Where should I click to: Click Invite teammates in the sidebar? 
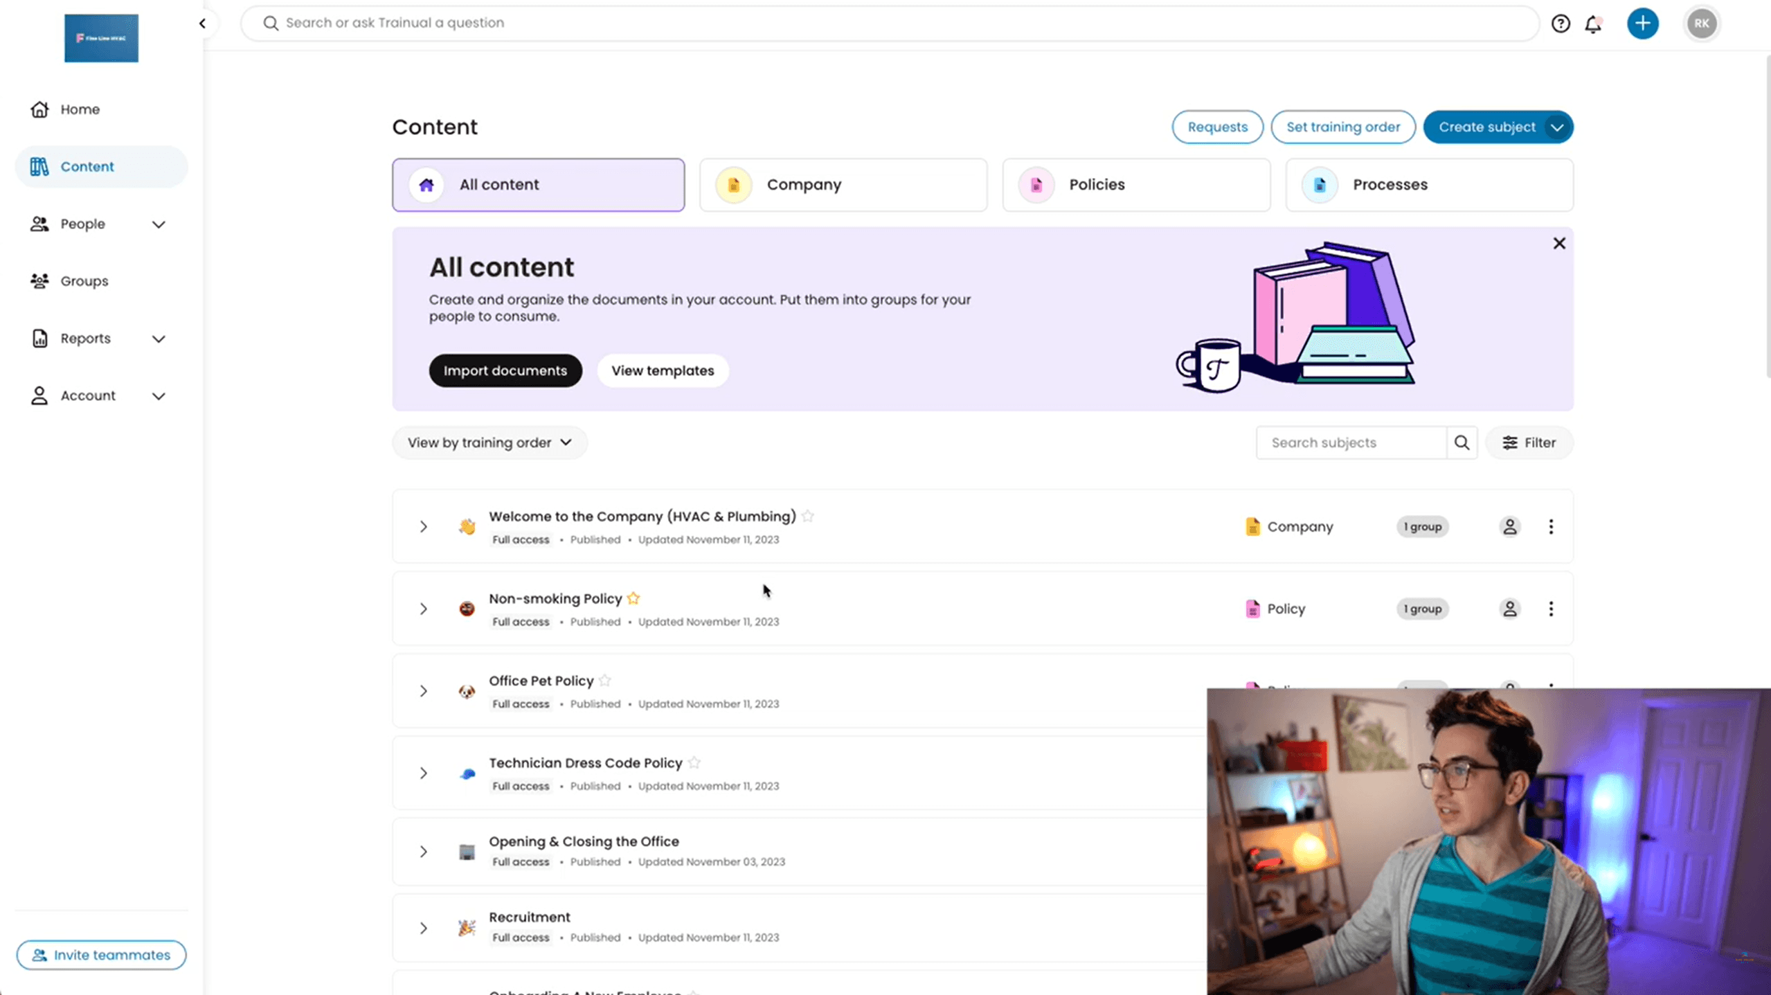pyautogui.click(x=101, y=954)
